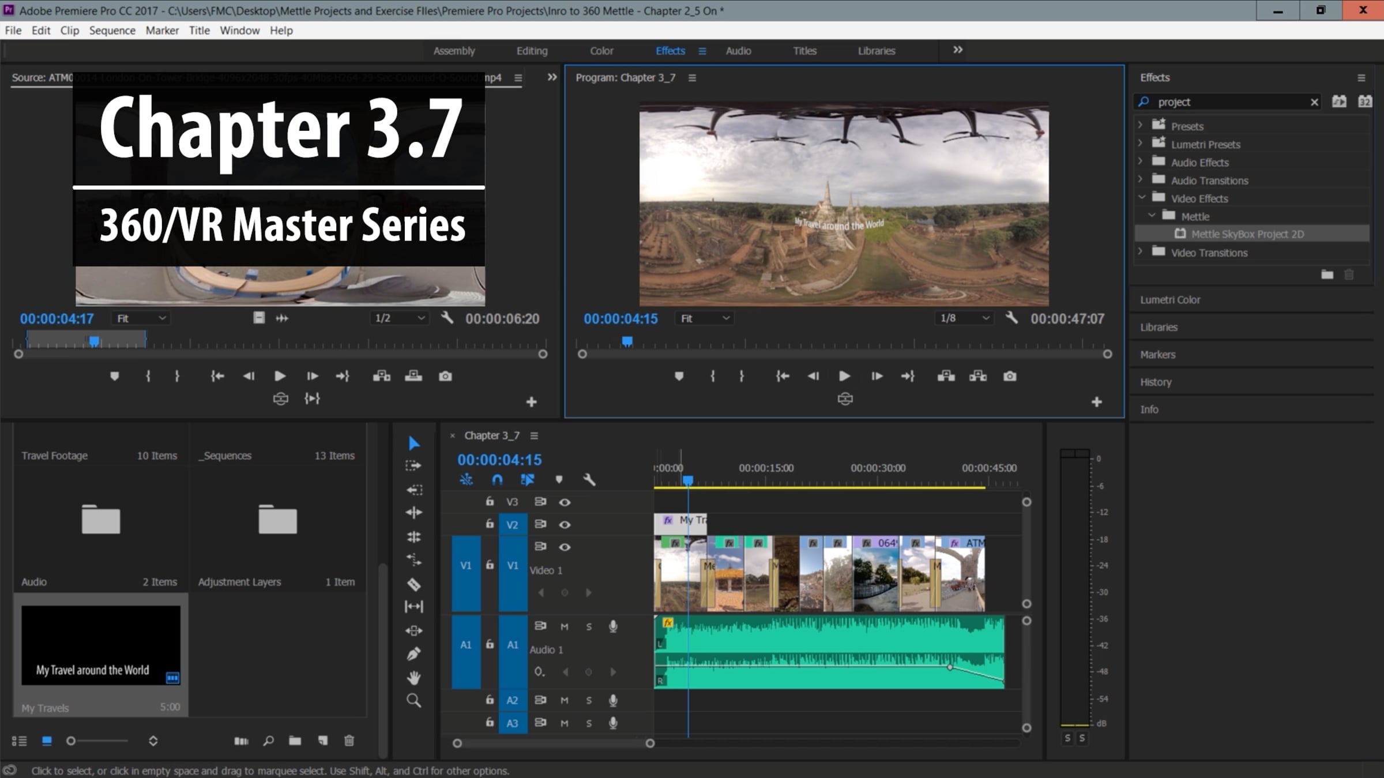
Task: Click the Lift button in Program monitor
Action: [946, 376]
